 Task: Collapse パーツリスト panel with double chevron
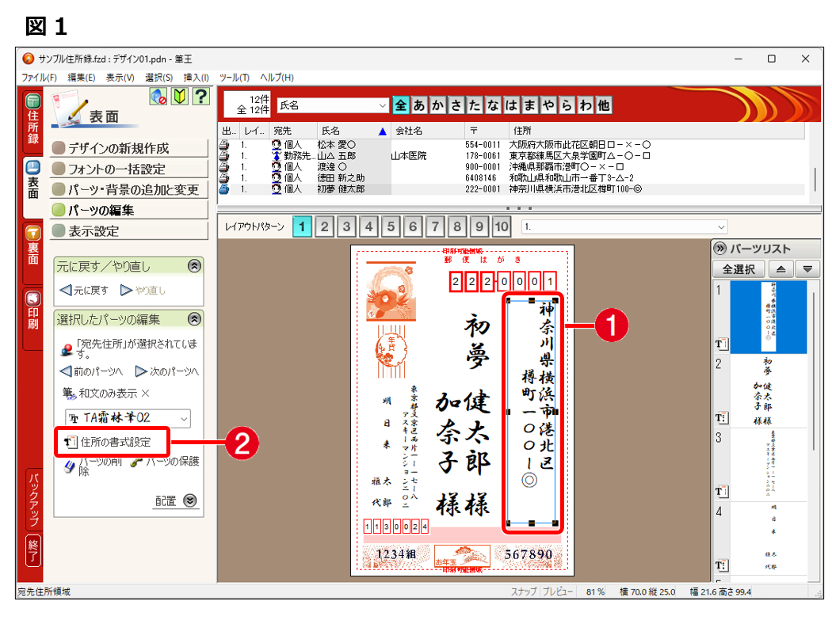click(x=719, y=249)
